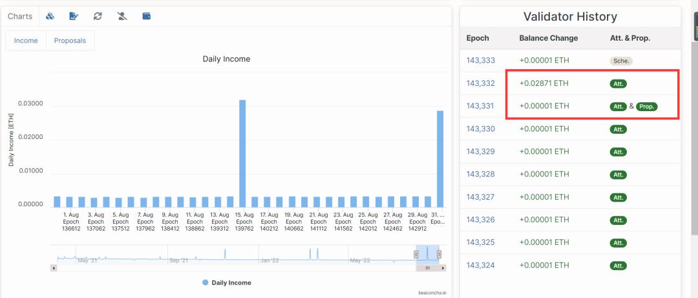Open the deposits wallet tab icon
Viewport: 698px width, 298px height.
146,16
